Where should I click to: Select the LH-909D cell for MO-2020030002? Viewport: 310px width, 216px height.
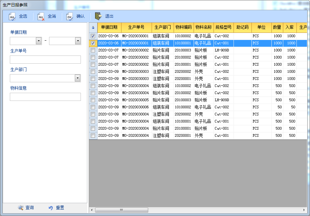coord(224,50)
